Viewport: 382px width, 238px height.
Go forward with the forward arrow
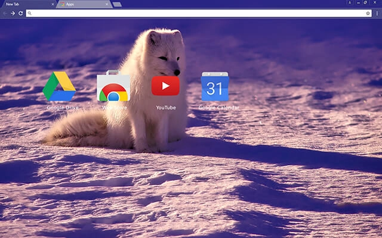point(13,13)
